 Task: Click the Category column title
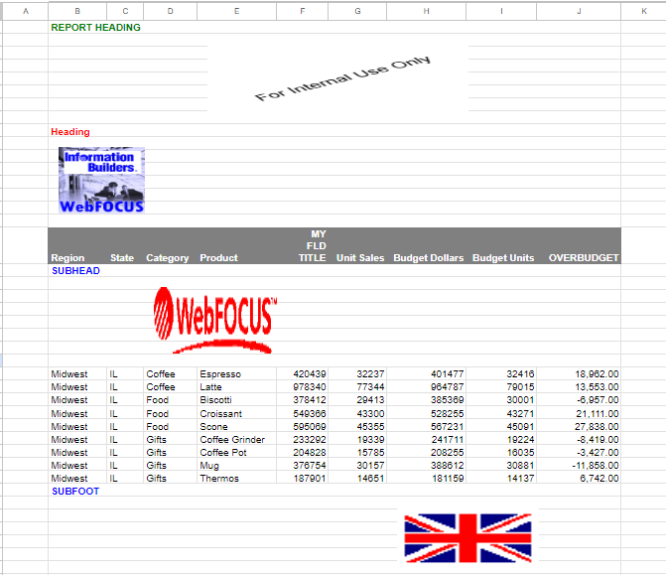coord(168,258)
